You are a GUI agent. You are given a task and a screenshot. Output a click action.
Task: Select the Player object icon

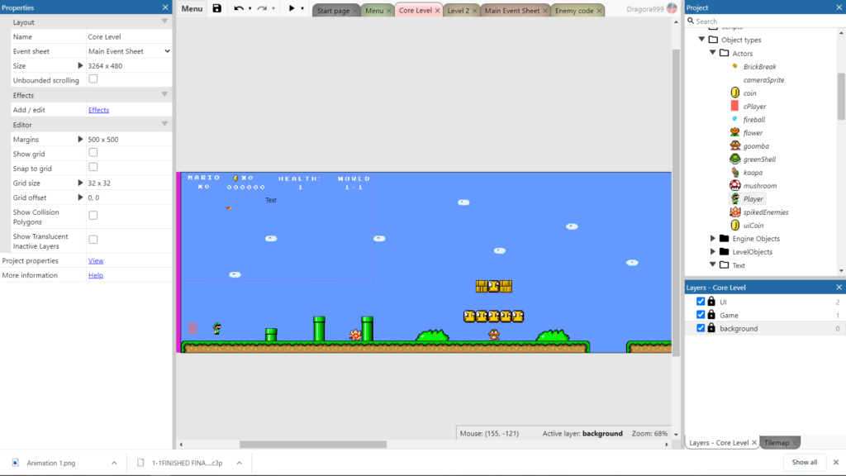734,198
